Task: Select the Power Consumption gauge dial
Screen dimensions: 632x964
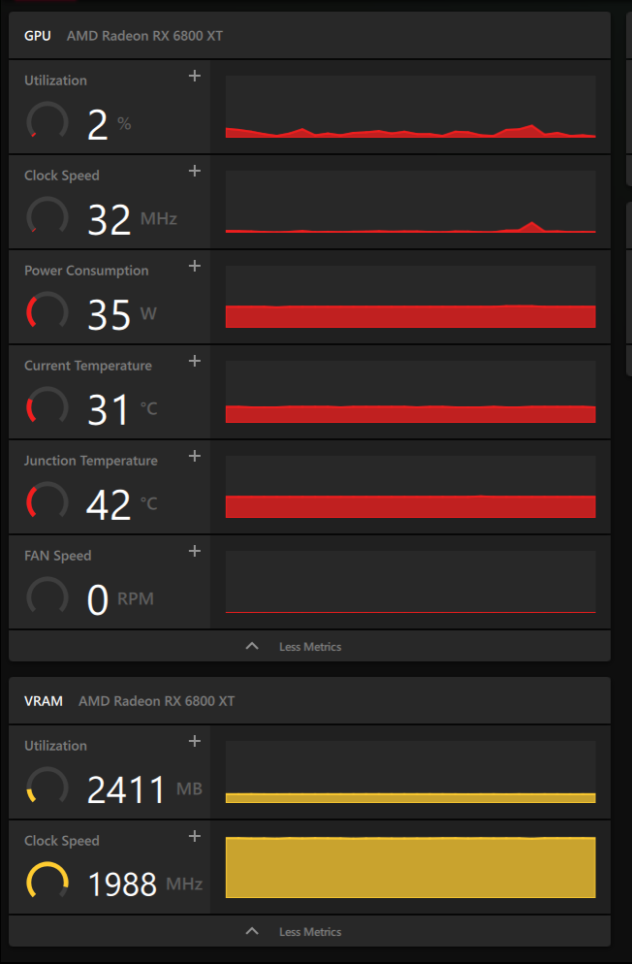Action: [47, 311]
